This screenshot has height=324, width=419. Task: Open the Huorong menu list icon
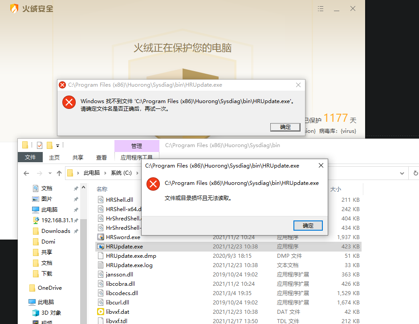coord(321,9)
